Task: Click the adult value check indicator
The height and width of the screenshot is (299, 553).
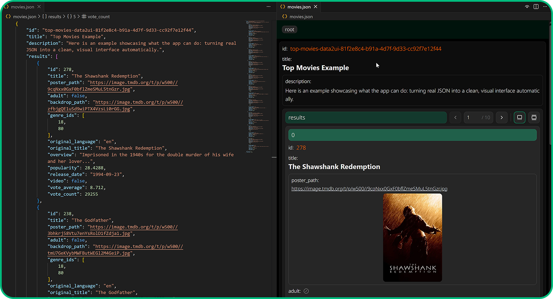Action: coord(306,291)
